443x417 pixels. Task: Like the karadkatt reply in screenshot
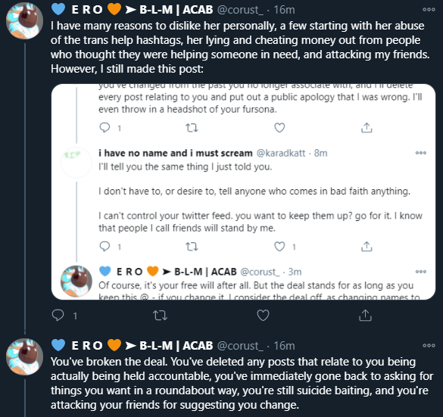click(x=279, y=247)
